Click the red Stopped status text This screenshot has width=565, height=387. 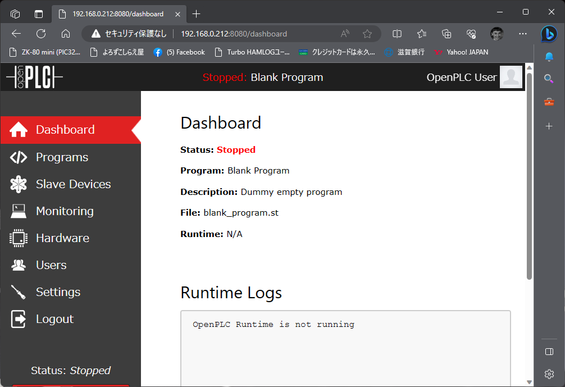[236, 150]
